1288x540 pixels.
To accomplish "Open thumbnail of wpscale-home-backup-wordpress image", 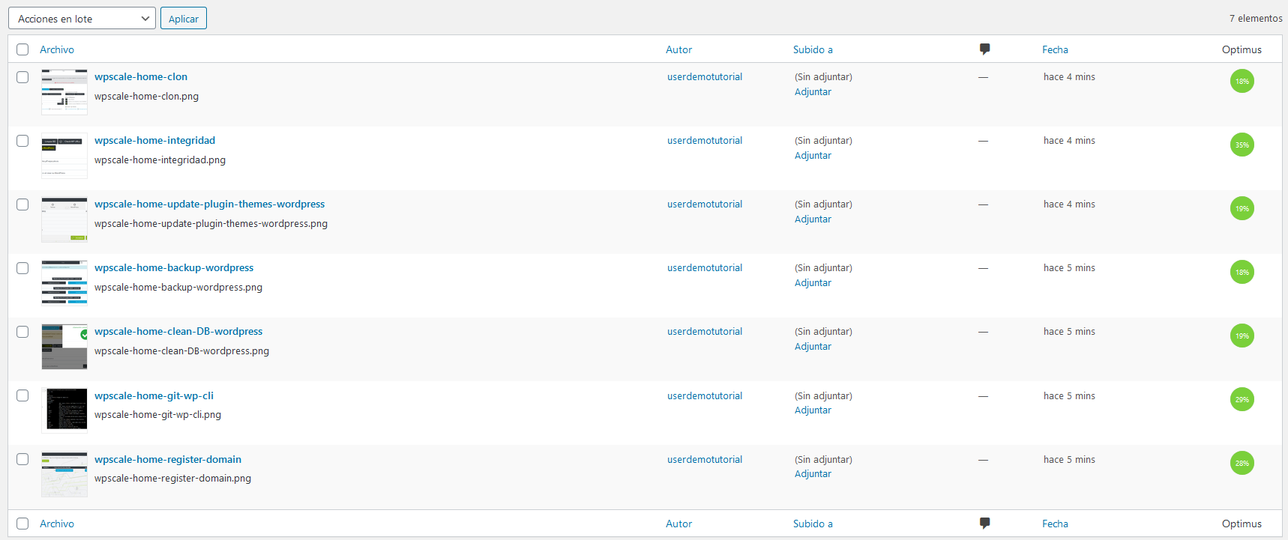I will (x=64, y=283).
